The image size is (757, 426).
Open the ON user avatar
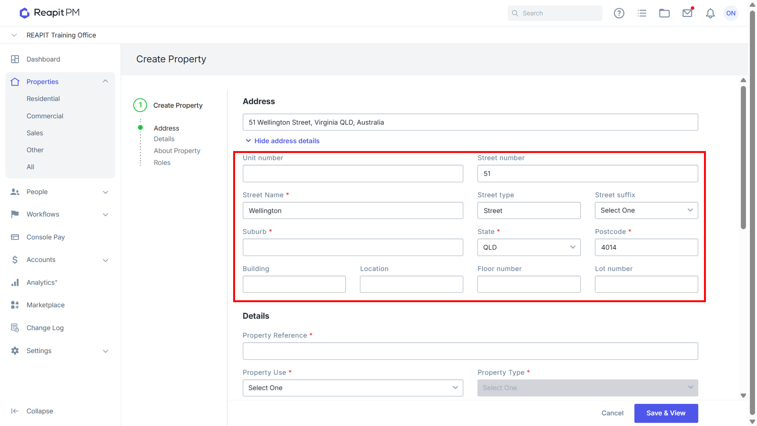[731, 13]
